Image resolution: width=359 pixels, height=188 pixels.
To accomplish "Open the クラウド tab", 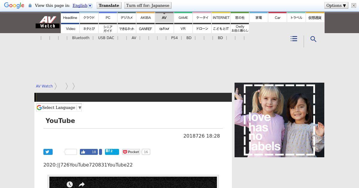I will coord(89,17).
